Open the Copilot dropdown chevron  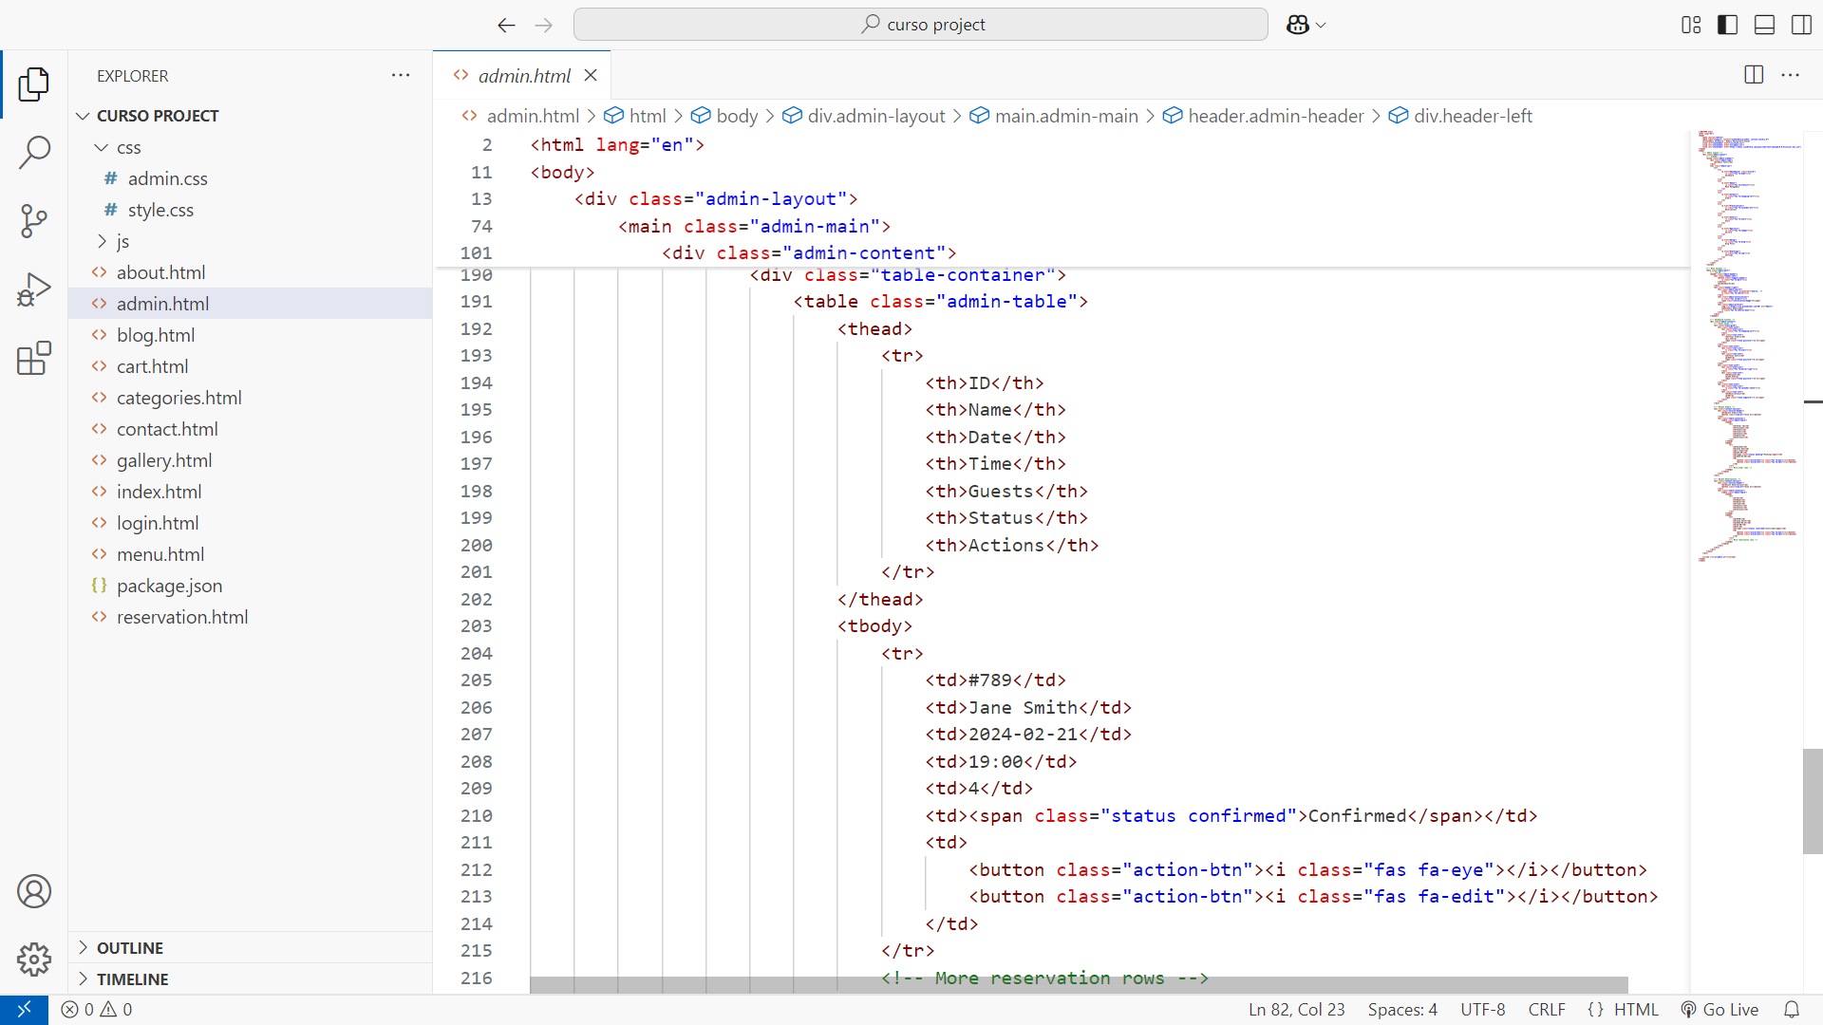1321,26
